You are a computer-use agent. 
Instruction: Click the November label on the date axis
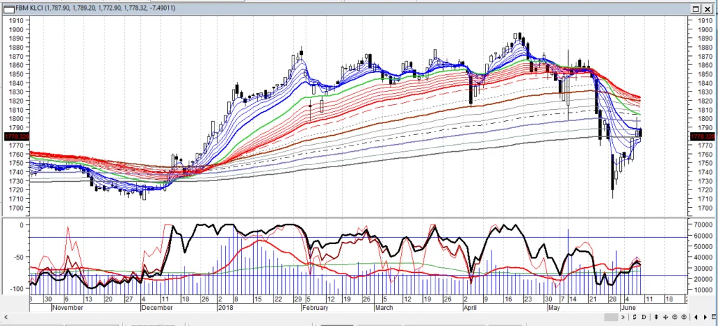(67, 308)
